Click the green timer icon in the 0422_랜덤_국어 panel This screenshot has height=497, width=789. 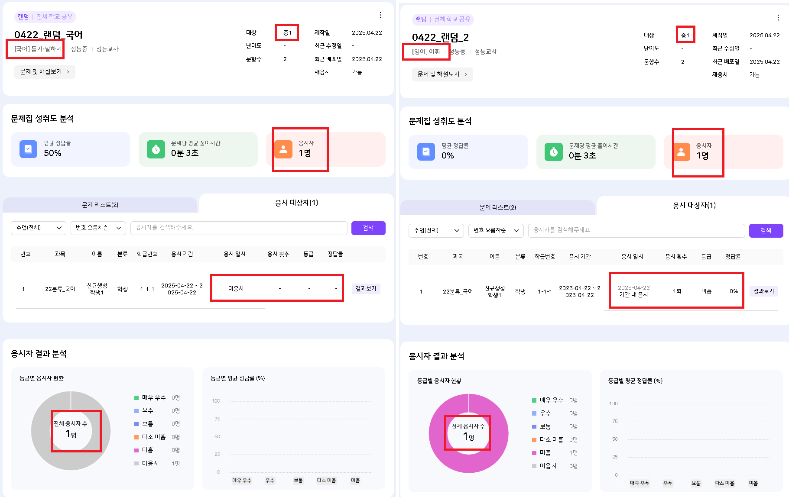(156, 149)
